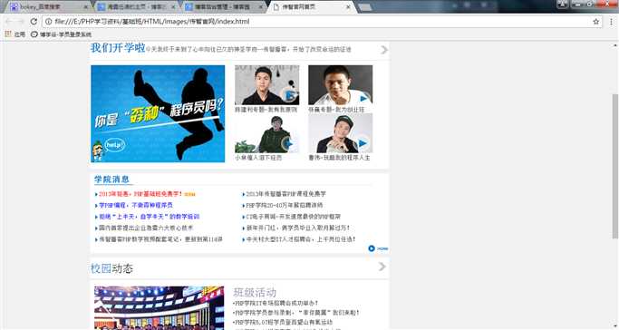619x330 pixels.
Task: Open the 我为创业狂 video caption link
Action: coord(336,110)
